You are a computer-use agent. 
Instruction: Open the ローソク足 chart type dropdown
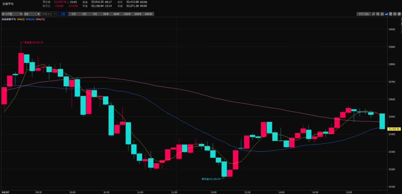[x=11, y=14]
